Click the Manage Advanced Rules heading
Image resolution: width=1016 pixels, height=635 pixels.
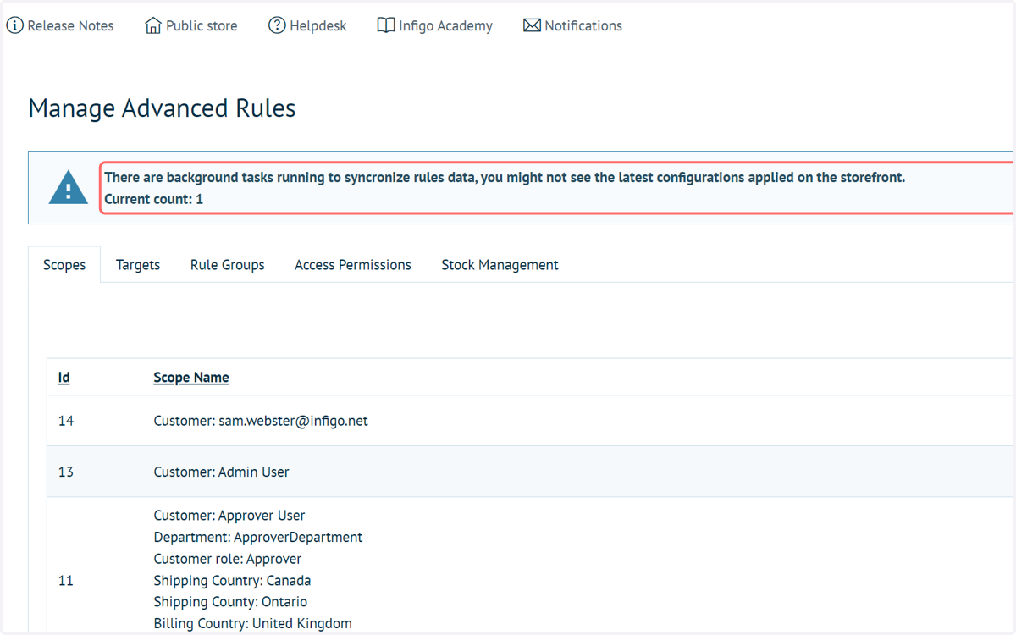tap(163, 108)
